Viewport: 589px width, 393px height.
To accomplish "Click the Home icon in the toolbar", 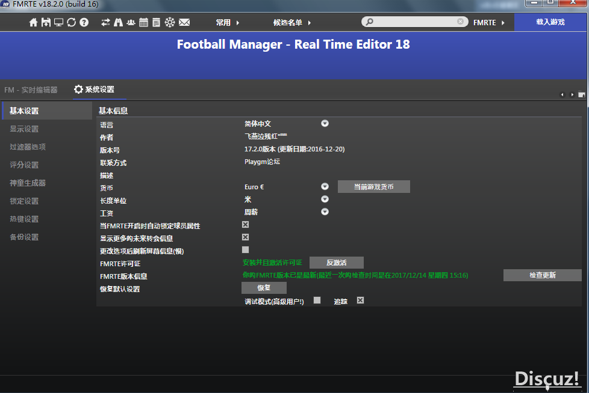I will click(34, 22).
